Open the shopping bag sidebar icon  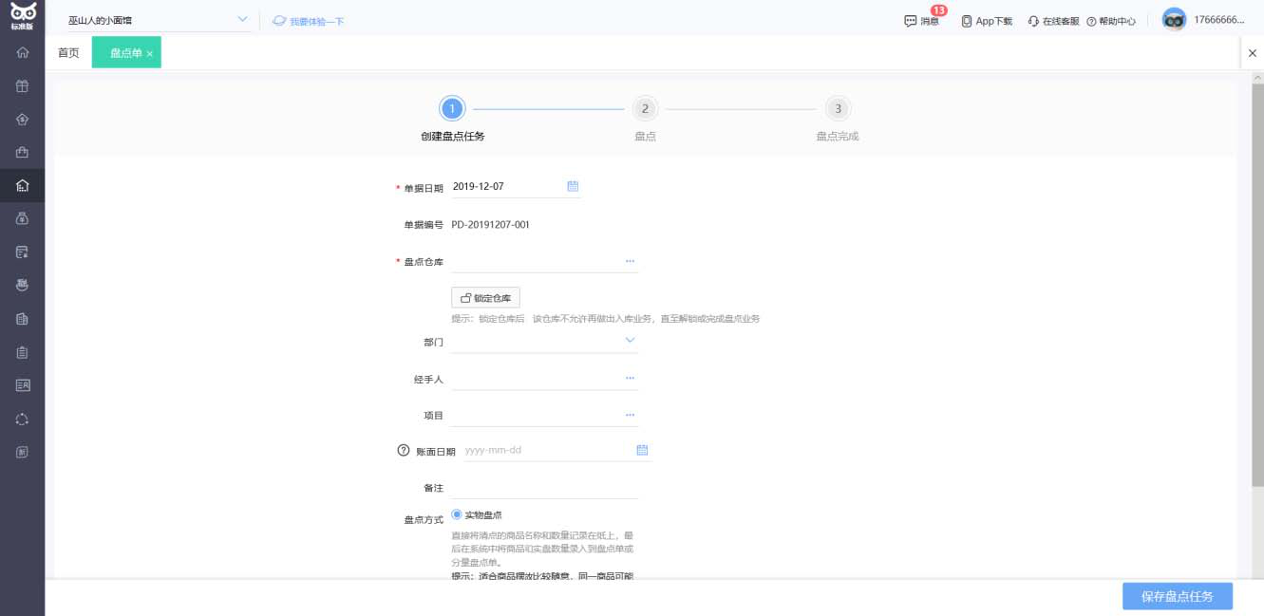point(22,152)
